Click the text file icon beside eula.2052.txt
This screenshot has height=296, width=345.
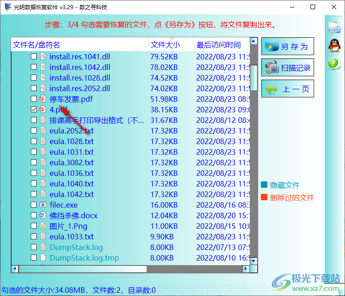point(43,130)
